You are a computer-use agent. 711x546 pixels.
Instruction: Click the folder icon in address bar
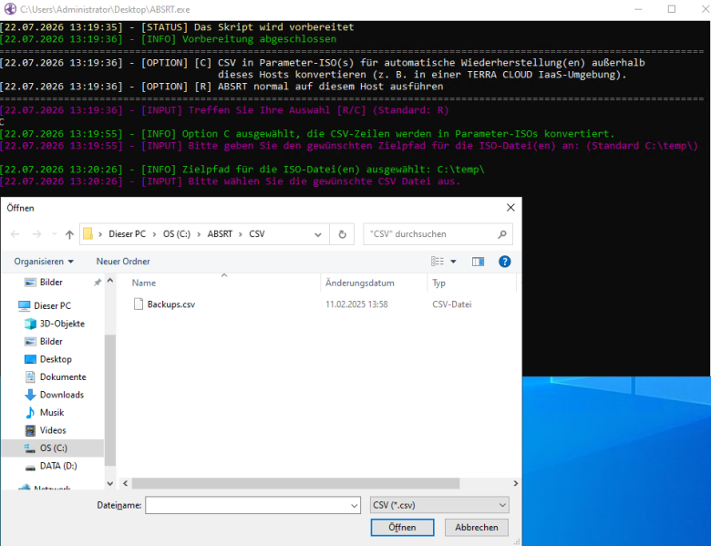point(88,234)
